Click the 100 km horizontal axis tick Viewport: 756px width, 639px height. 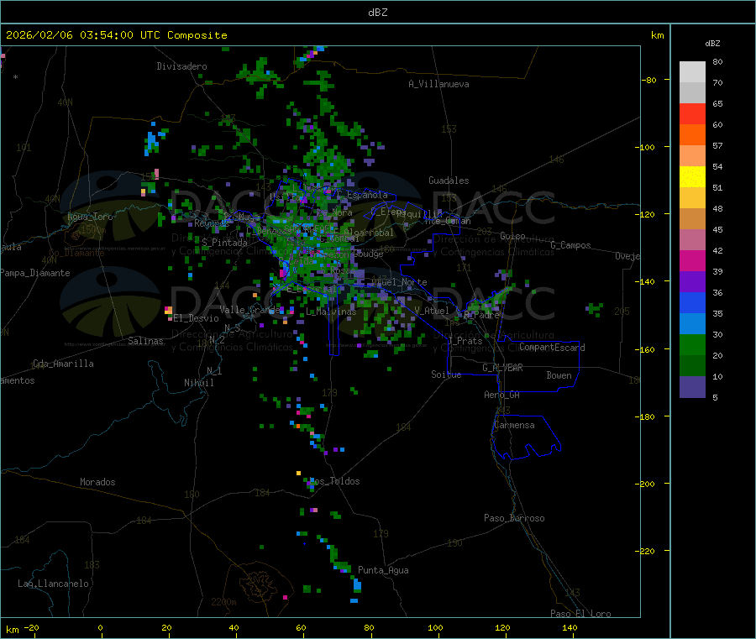point(435,627)
